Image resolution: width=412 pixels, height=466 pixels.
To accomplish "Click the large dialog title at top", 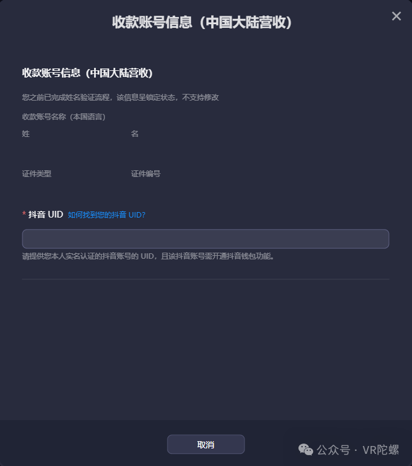I will pos(202,22).
